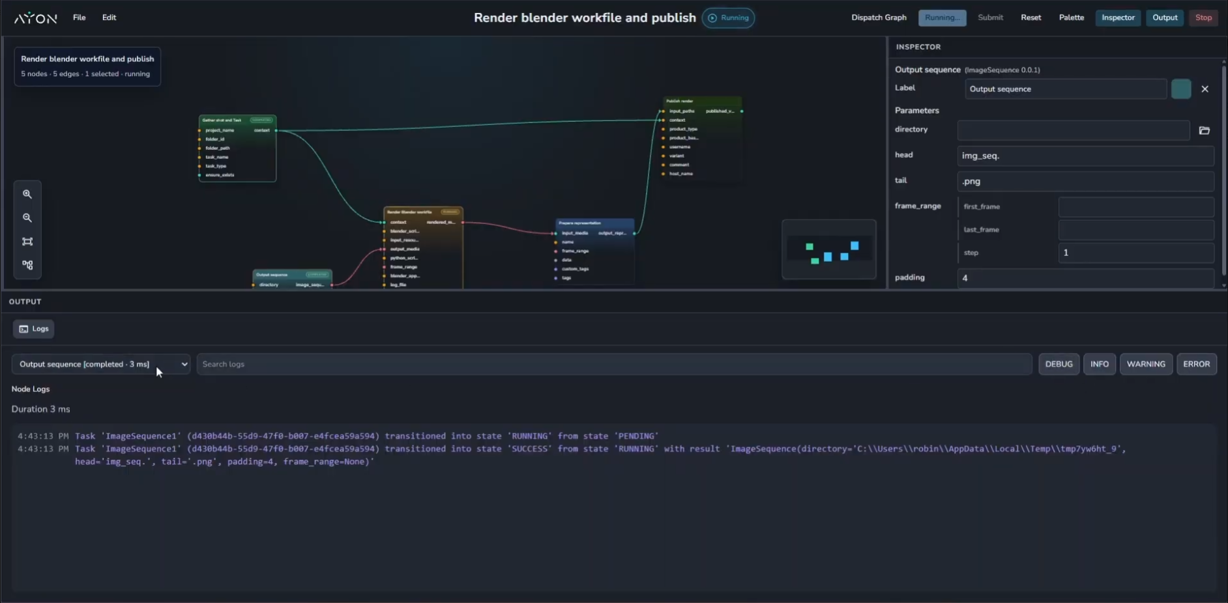Click the input_paths port on Publish render

663,111
